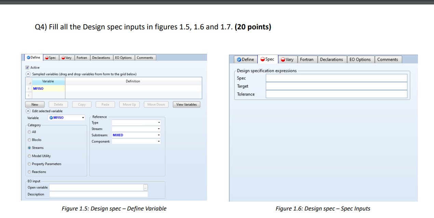The height and width of the screenshot is (218, 434).
Task: Switch to the Fortran tab
Action: tap(82, 57)
